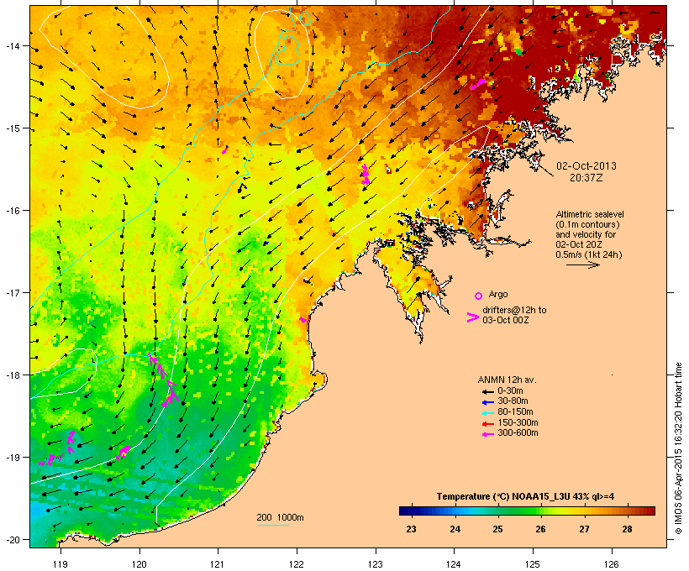
Task: Click the 0.5m/s velocity scale arrow
Action: (x=582, y=265)
